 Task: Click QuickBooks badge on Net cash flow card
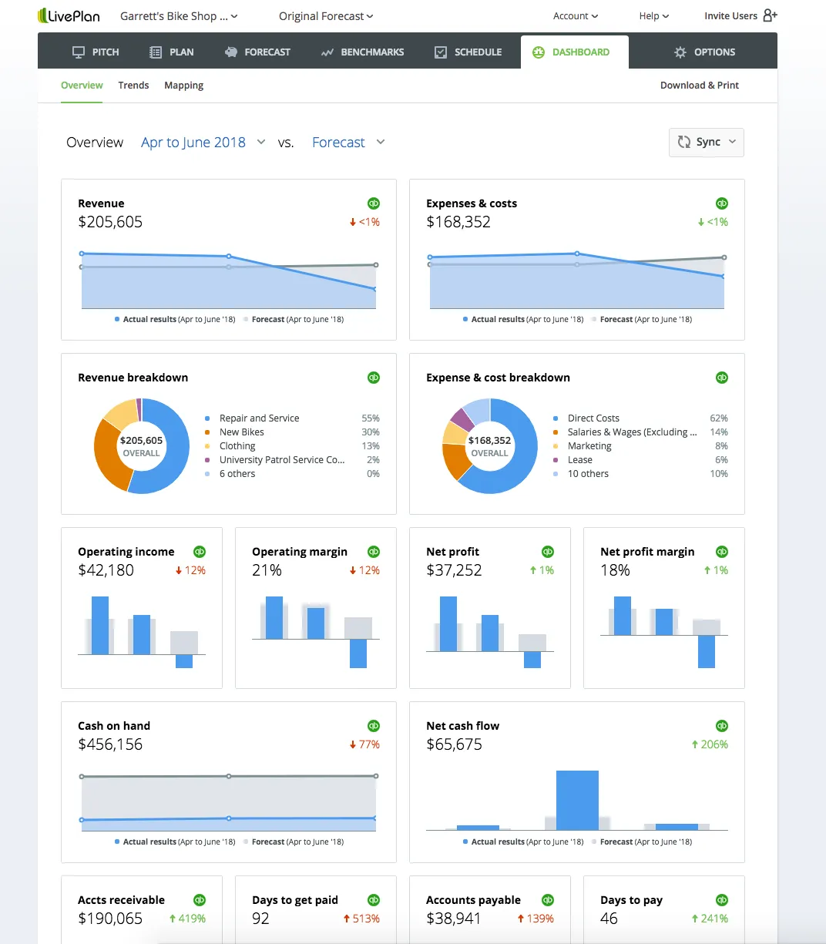(x=722, y=726)
